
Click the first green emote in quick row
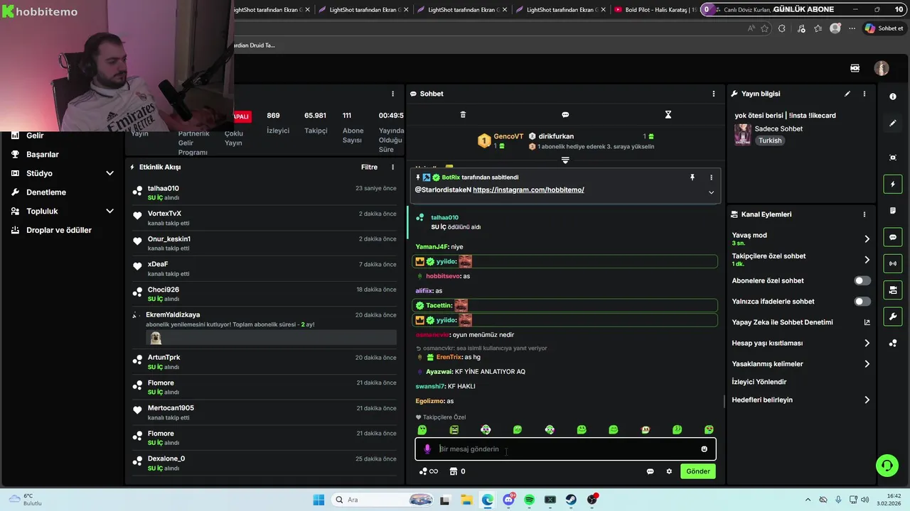point(422,430)
